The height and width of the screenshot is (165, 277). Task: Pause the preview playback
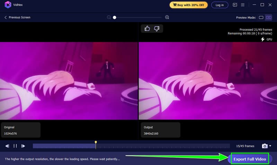[x=15, y=146]
